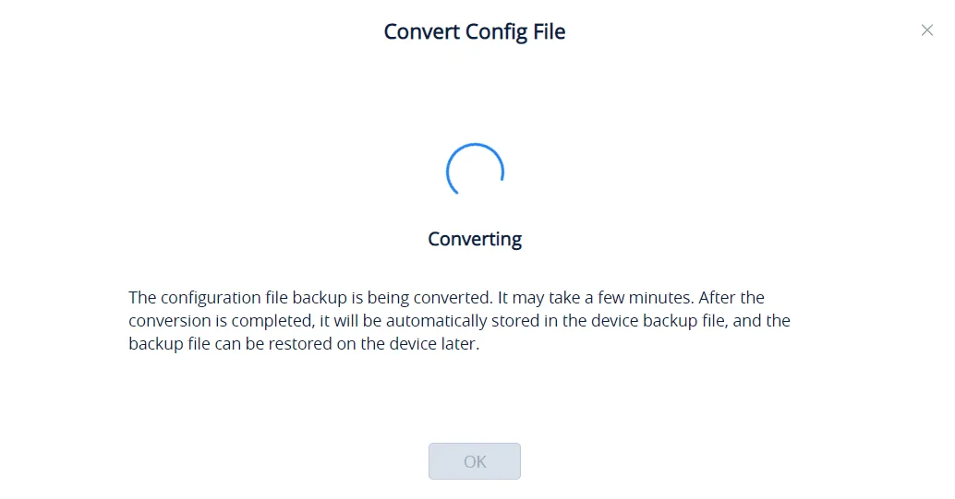Viewport: 955px width, 499px height.
Task: Select the Convert Config File title
Action: [x=475, y=31]
